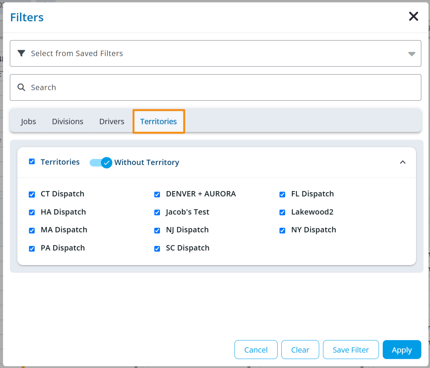430x368 pixels.
Task: Click the Clear button
Action: pyautogui.click(x=300, y=349)
